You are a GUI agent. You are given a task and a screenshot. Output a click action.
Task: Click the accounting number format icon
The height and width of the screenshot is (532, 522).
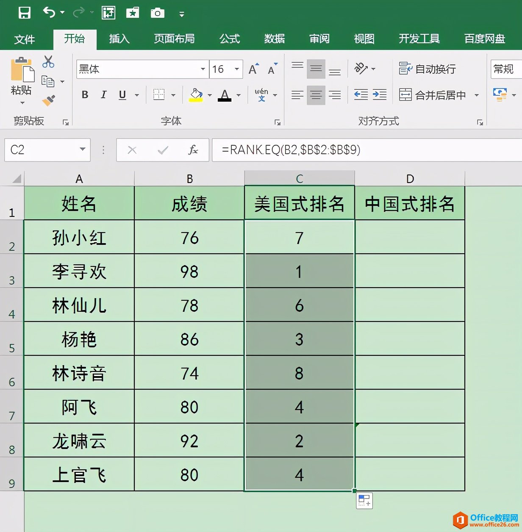(x=500, y=94)
